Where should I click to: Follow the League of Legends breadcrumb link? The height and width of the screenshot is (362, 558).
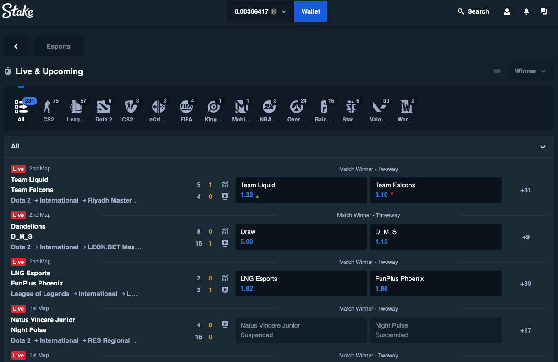[40, 294]
